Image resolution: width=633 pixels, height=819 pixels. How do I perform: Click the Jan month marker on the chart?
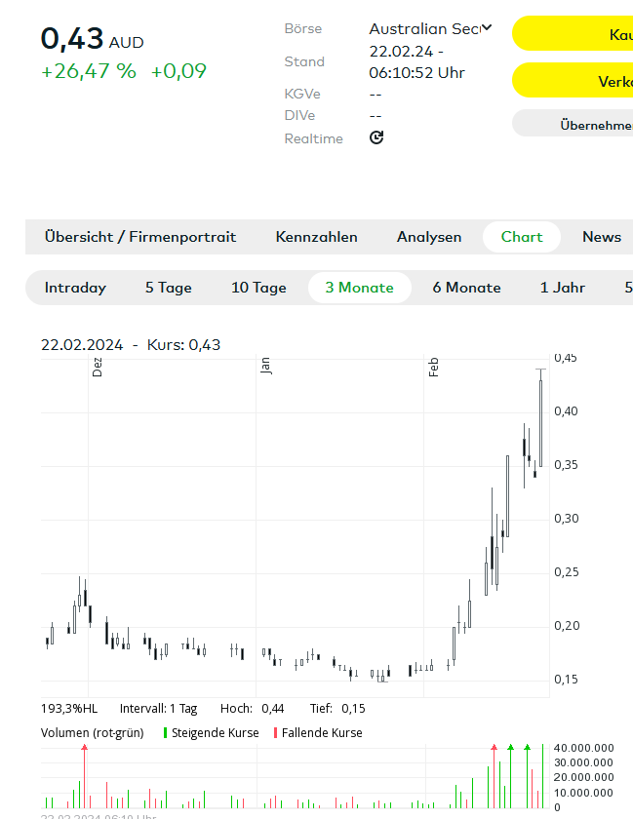[x=265, y=366]
